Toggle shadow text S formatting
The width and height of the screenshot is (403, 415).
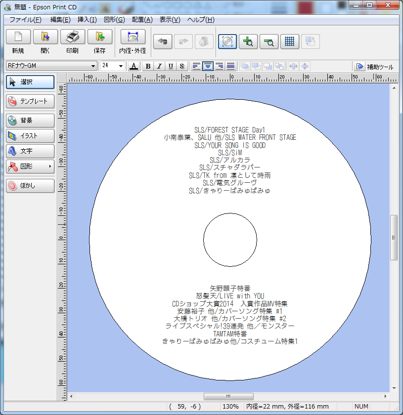[182, 66]
